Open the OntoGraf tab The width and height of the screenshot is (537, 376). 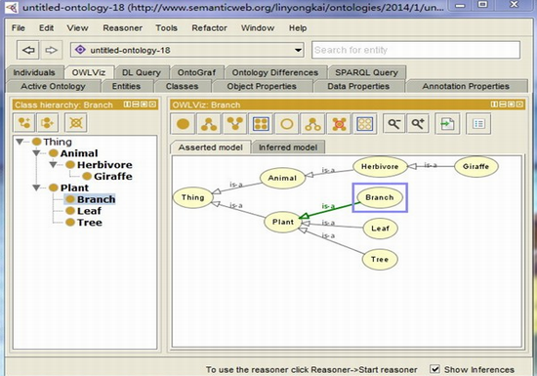pyautogui.click(x=196, y=72)
